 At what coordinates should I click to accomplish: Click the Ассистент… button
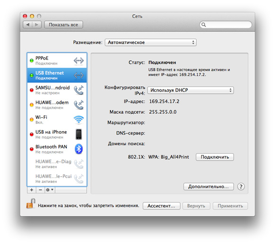[x=161, y=206]
